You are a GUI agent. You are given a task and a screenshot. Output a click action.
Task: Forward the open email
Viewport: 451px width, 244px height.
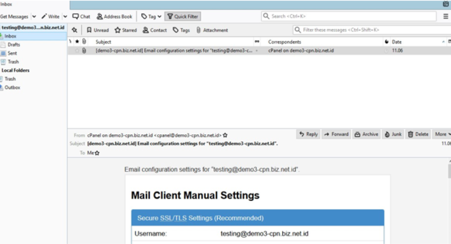[336, 134]
